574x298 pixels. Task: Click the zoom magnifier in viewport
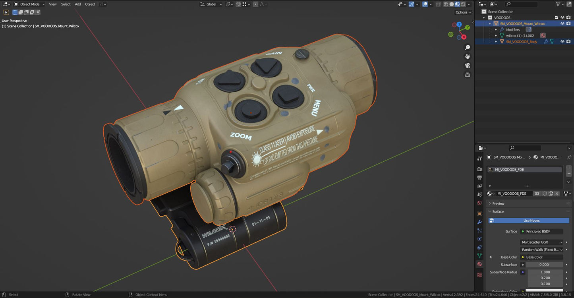[x=468, y=47]
